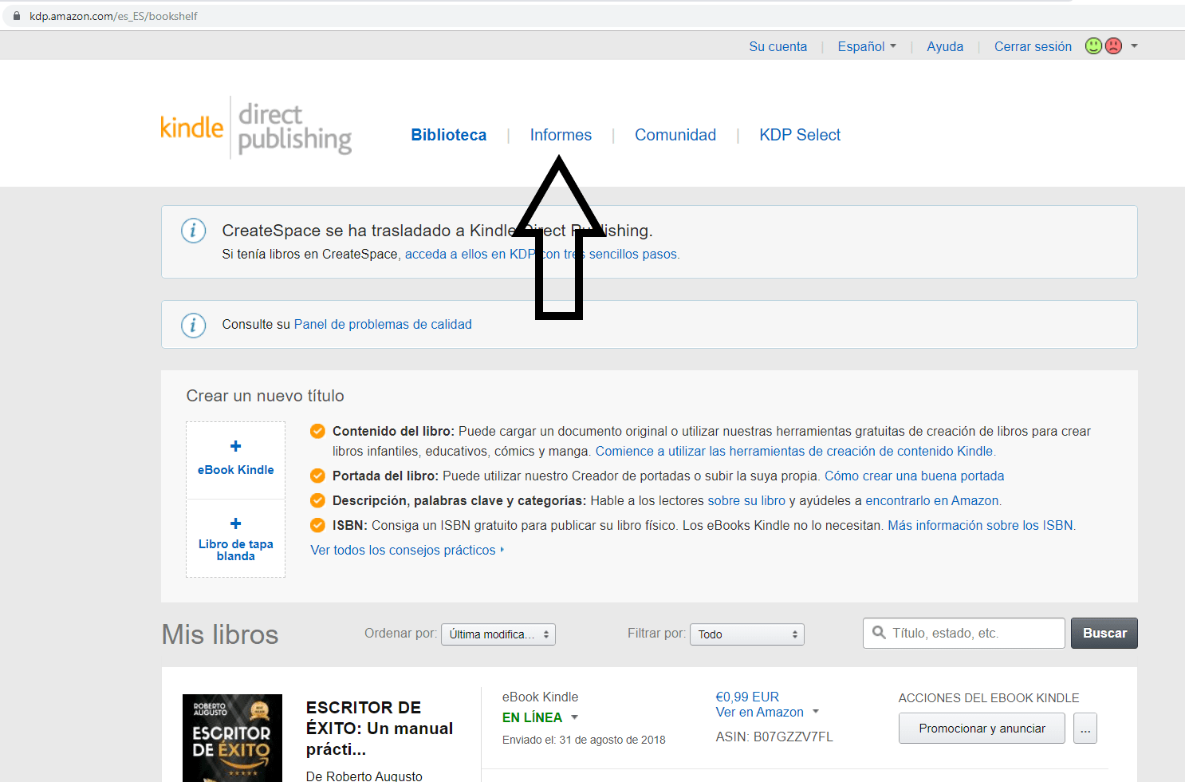This screenshot has height=782, width=1185.
Task: Expand the Español language dropdown
Action: tap(867, 46)
